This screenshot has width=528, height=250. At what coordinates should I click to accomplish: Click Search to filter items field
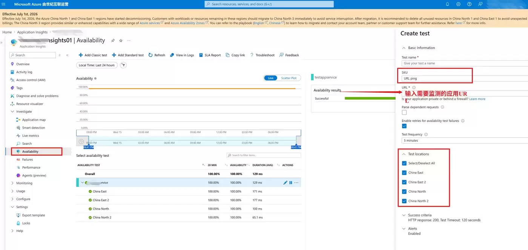pyautogui.click(x=264, y=155)
